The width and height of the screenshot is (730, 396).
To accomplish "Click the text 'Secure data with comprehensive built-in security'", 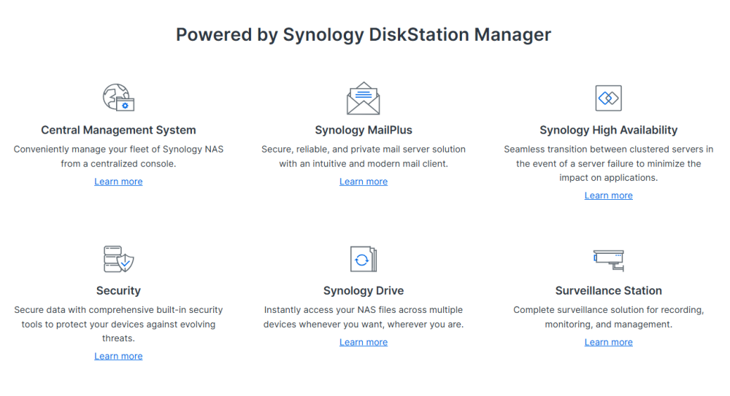I will click(118, 310).
